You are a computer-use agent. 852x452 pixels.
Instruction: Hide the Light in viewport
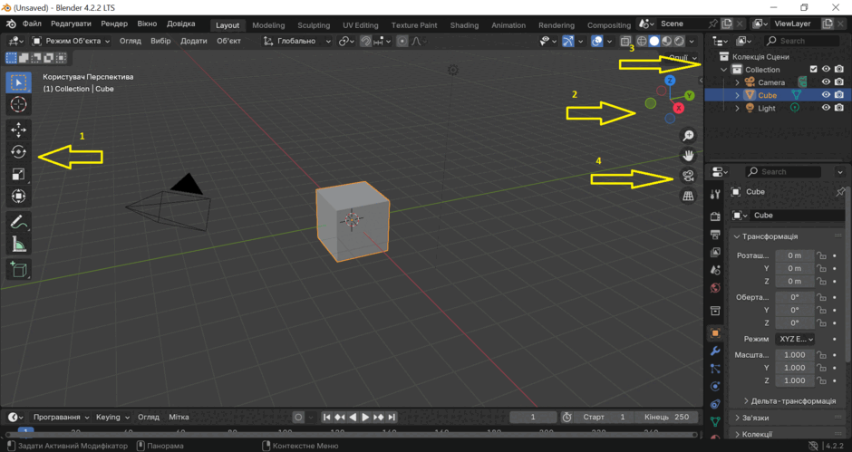pyautogui.click(x=826, y=108)
